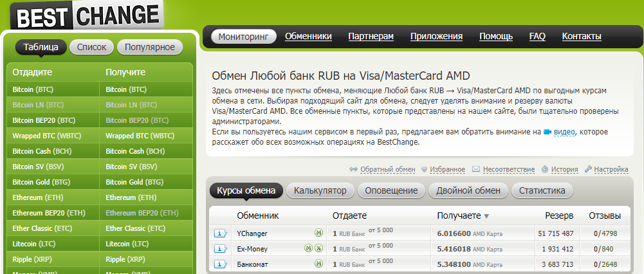Image resolution: width=644 pixels, height=274 pixels.
Task: Click the M badge next to Ex-Money
Action: pos(308,248)
